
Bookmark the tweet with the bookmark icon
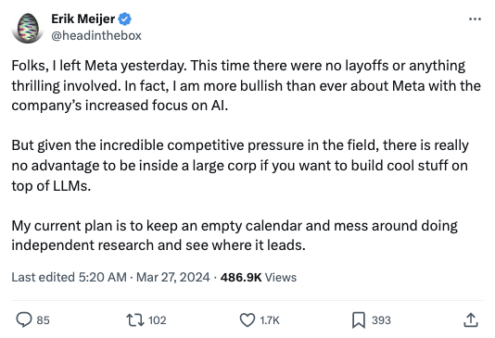pos(359,320)
